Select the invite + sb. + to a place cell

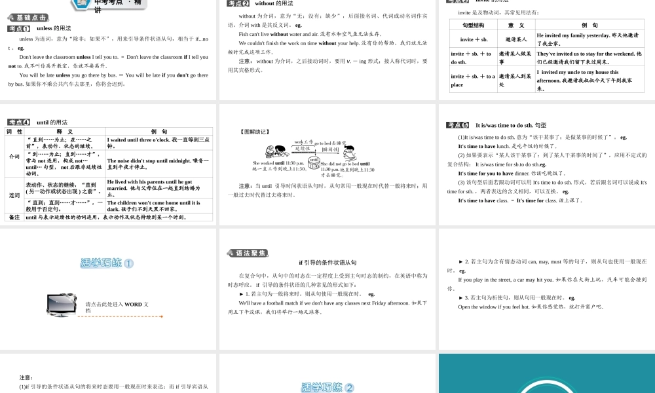click(x=474, y=80)
